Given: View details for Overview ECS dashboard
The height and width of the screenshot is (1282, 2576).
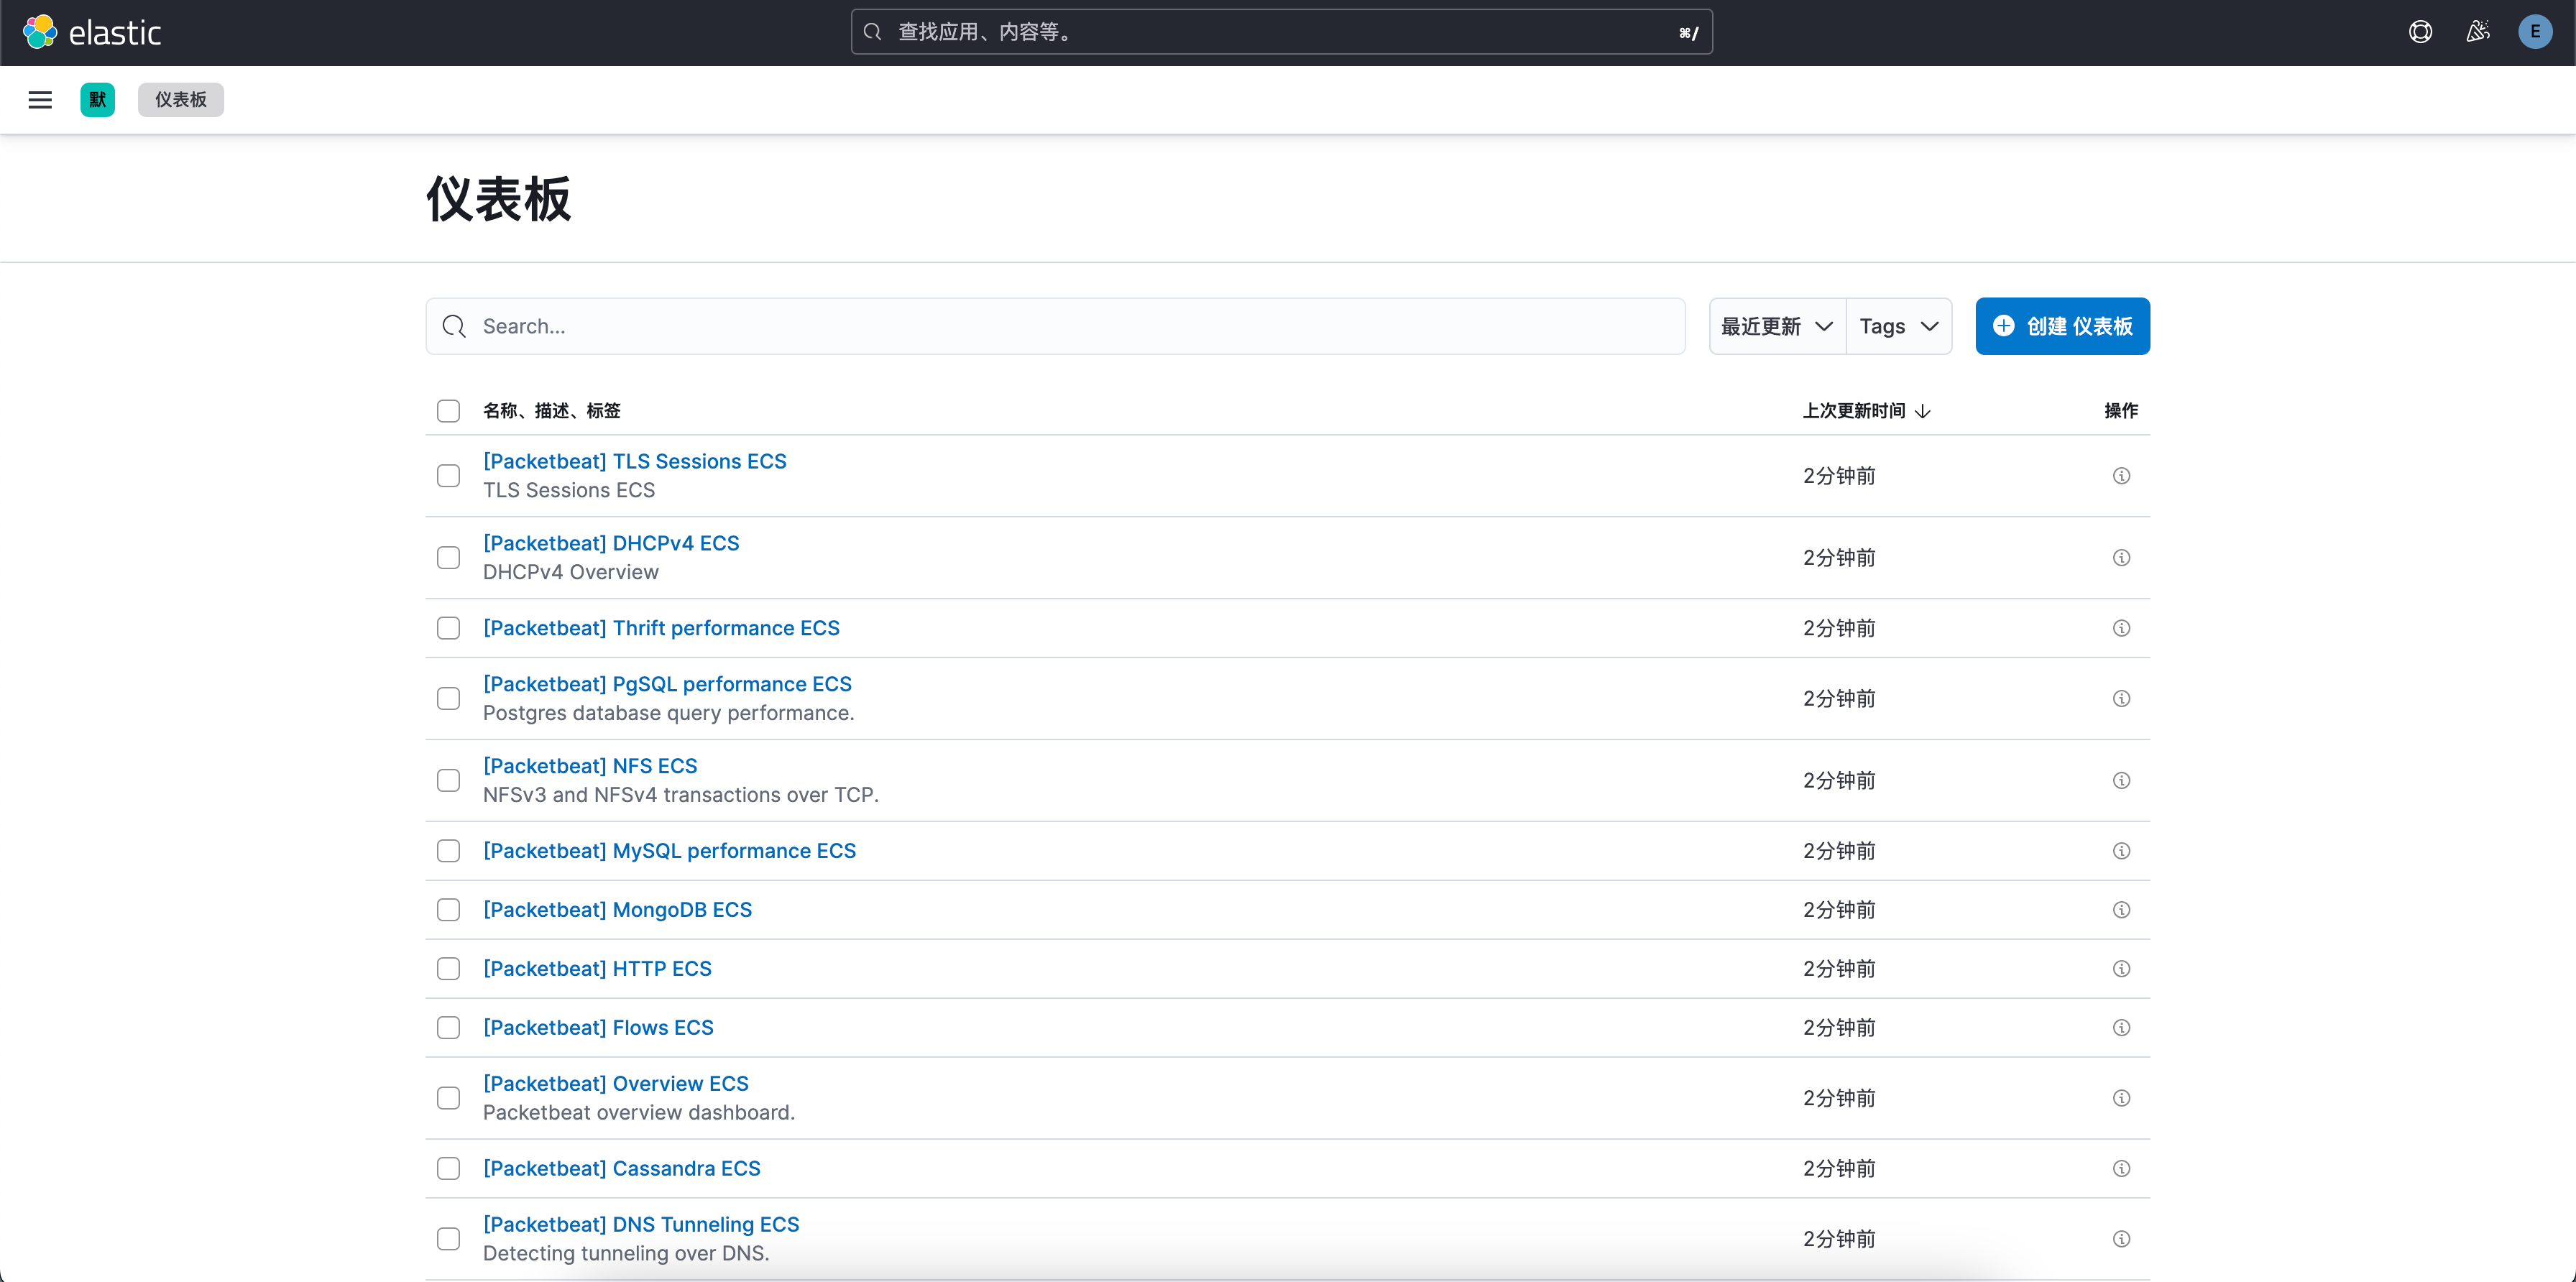Looking at the screenshot, I should point(2121,1098).
